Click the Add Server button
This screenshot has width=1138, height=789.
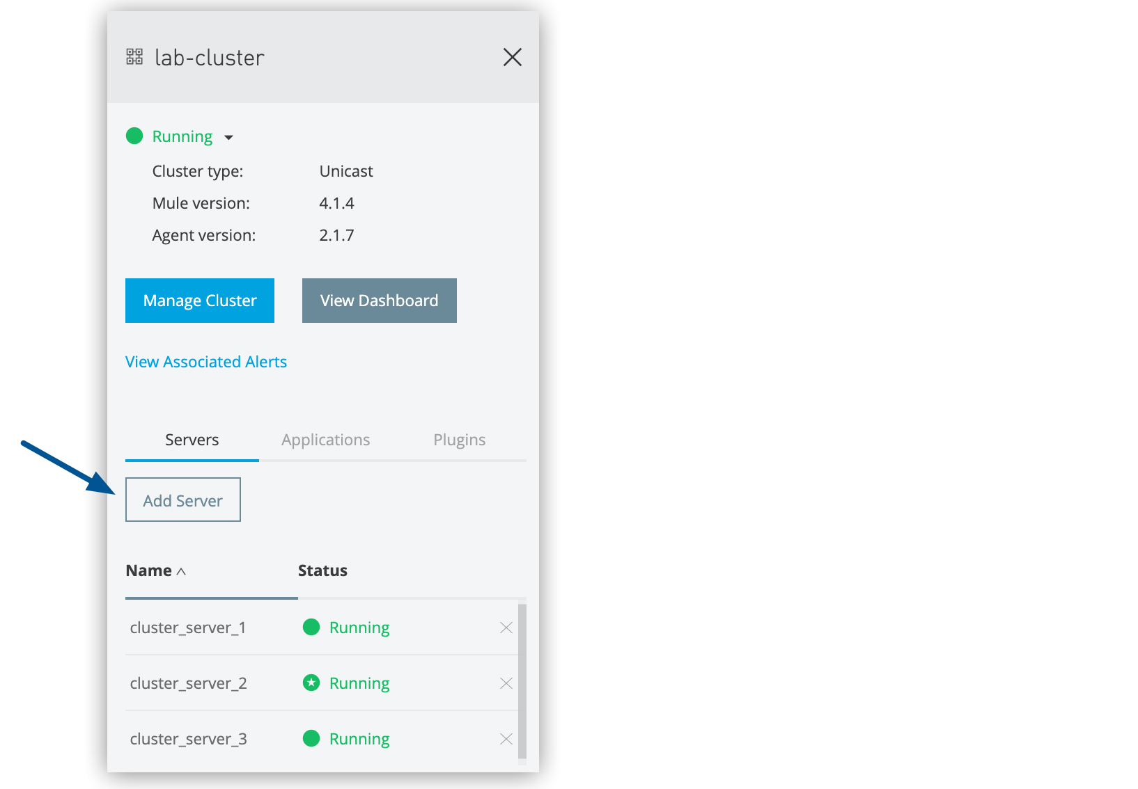pos(183,500)
